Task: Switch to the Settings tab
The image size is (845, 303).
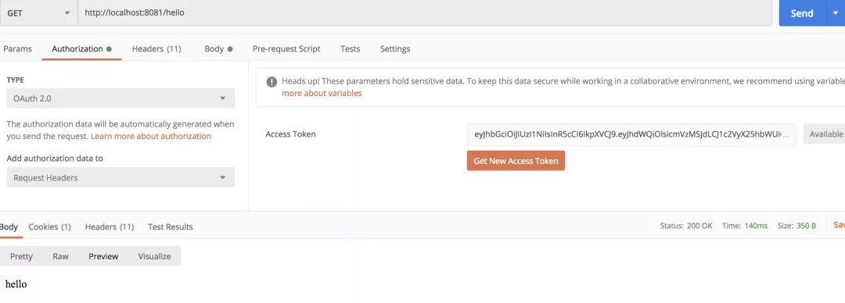Action: [395, 48]
